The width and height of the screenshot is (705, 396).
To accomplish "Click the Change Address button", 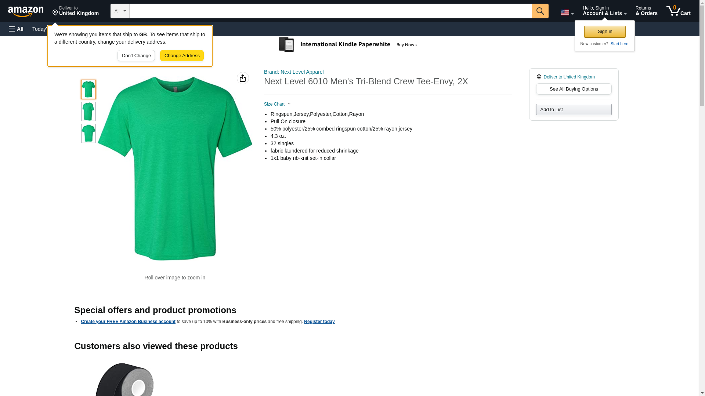I will [x=182, y=56].
